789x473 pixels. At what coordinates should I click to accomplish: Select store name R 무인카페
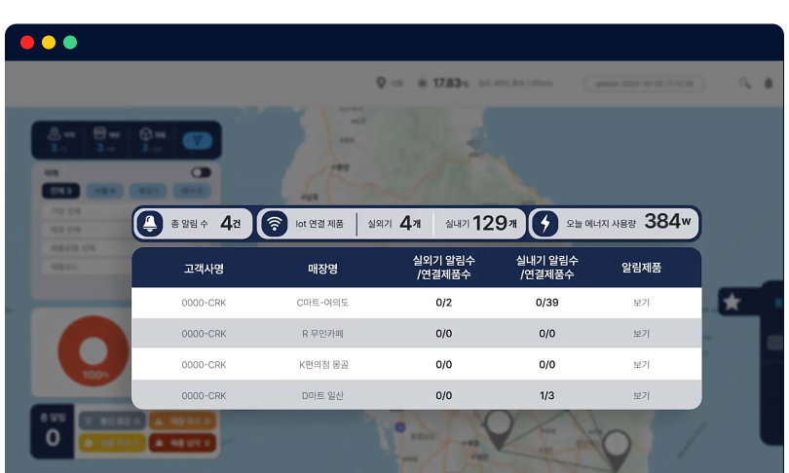pyautogui.click(x=322, y=334)
